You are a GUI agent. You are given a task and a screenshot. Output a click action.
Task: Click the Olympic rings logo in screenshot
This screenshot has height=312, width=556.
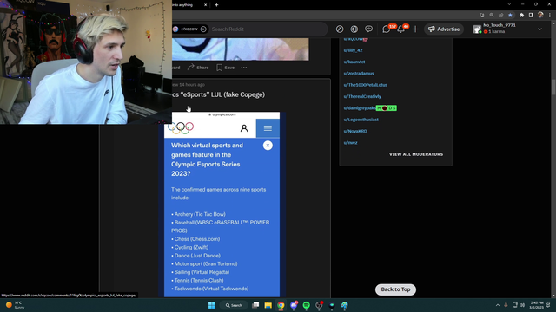click(x=181, y=127)
